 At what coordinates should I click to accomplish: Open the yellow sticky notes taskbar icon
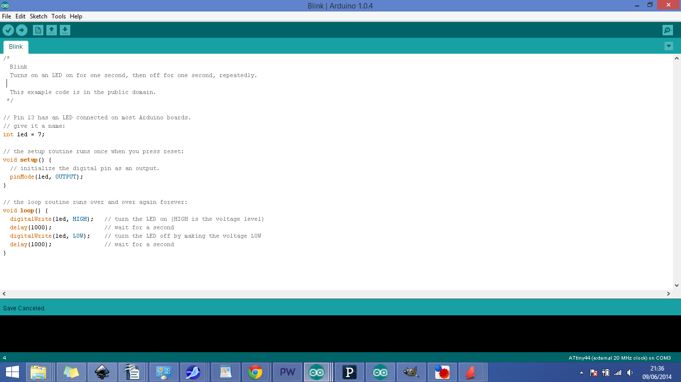coord(71,372)
